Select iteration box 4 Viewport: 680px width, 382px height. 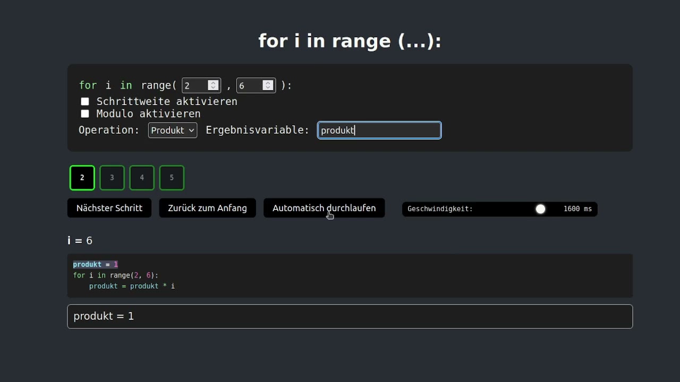pyautogui.click(x=142, y=178)
